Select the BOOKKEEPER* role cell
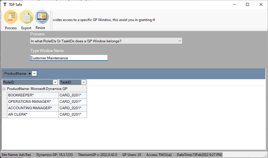268x158 pixels. [x=33, y=95]
